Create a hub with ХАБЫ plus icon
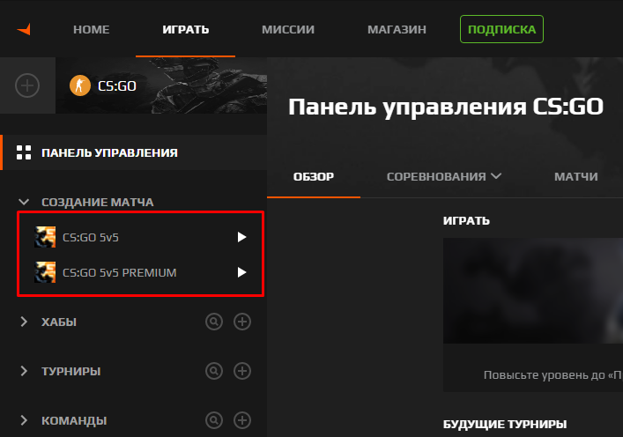 [x=242, y=322]
